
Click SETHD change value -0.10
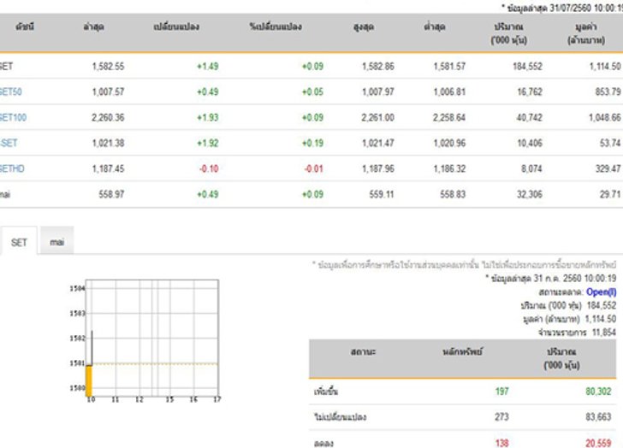209,168
